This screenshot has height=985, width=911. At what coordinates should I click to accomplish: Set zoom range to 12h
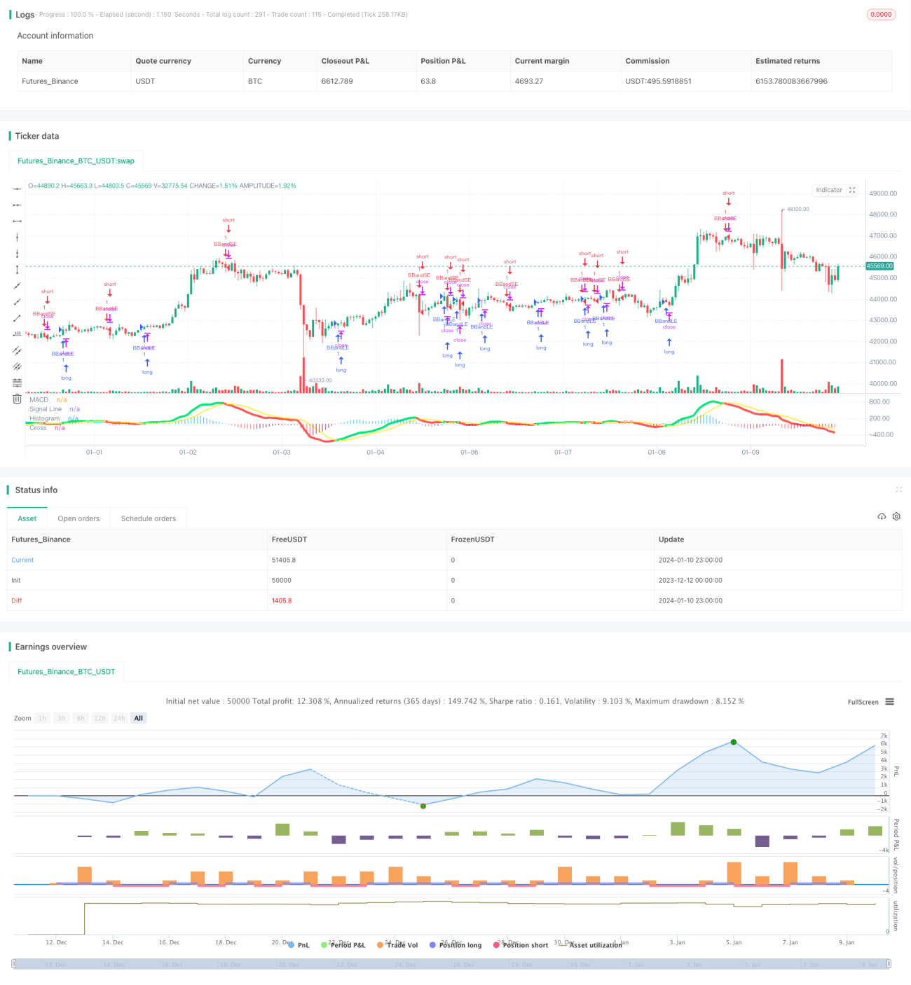[100, 718]
